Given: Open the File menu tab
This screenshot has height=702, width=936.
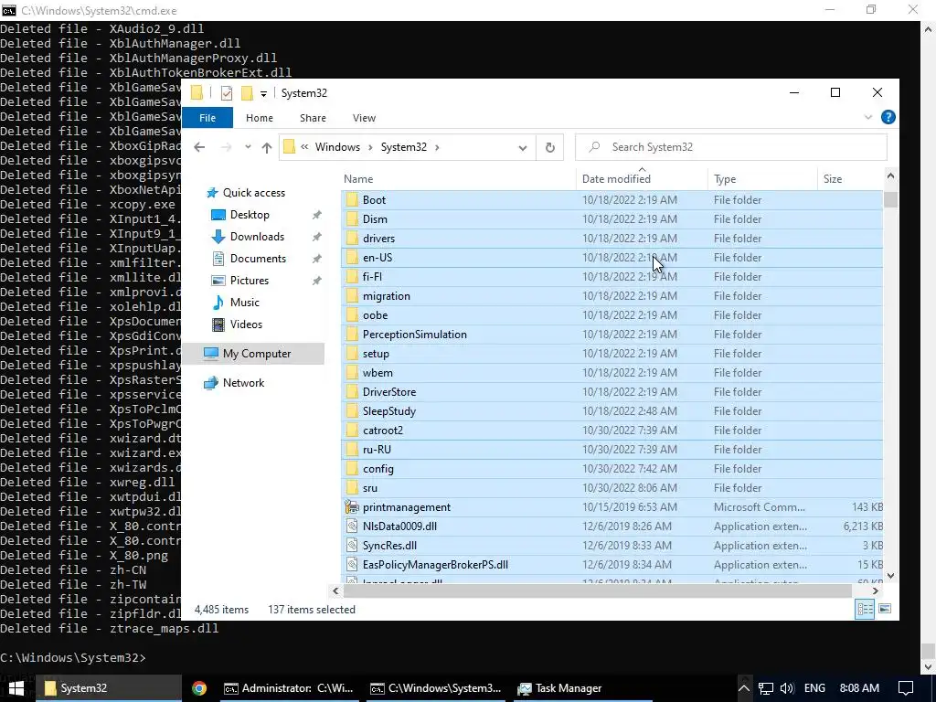Looking at the screenshot, I should click(x=207, y=118).
